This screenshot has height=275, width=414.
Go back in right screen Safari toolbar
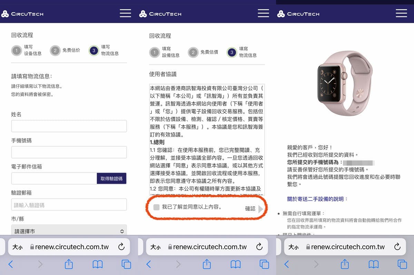click(x=287, y=264)
